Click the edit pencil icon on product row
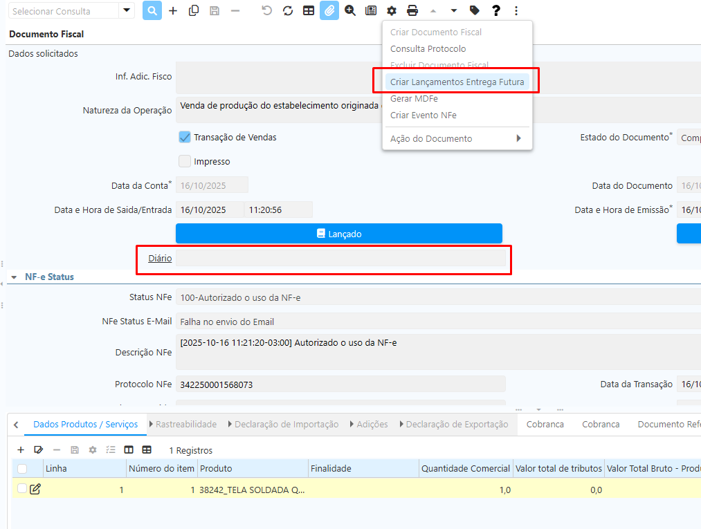 pyautogui.click(x=35, y=490)
